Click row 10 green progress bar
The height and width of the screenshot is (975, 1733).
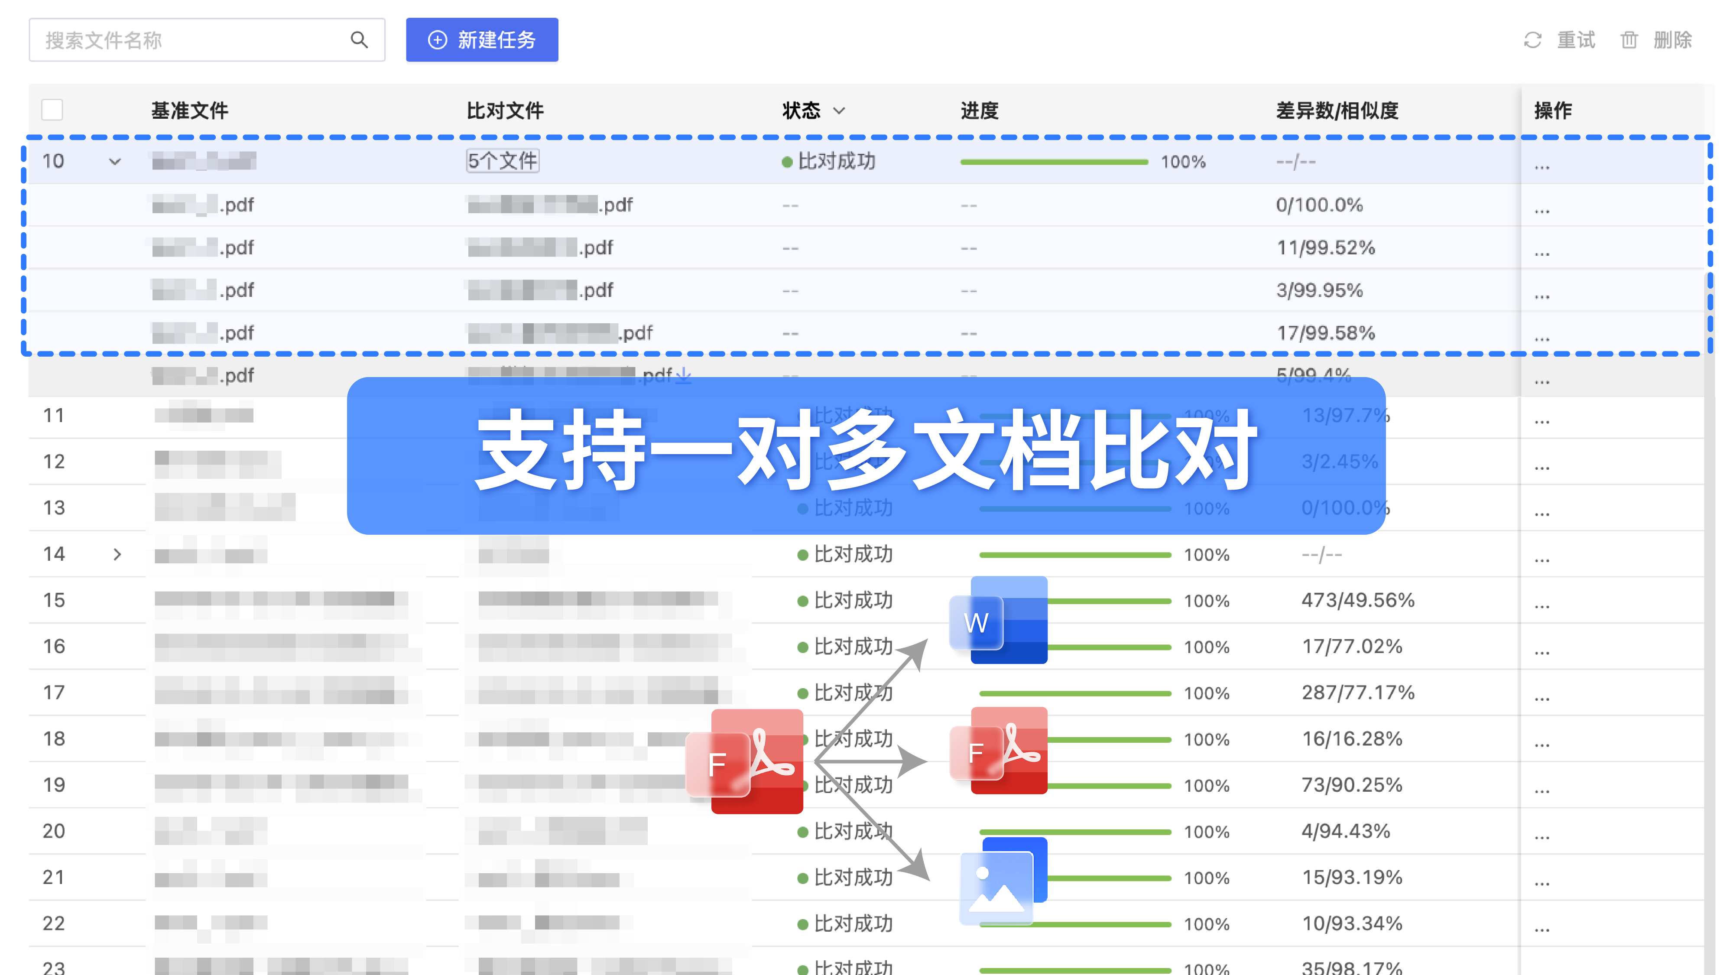pos(1054,162)
